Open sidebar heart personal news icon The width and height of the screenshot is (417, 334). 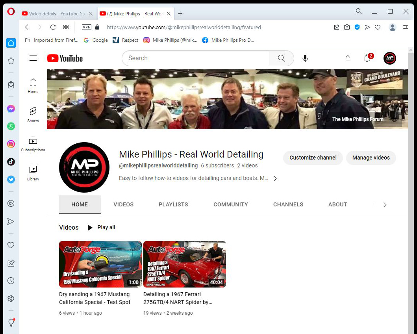pos(11,245)
